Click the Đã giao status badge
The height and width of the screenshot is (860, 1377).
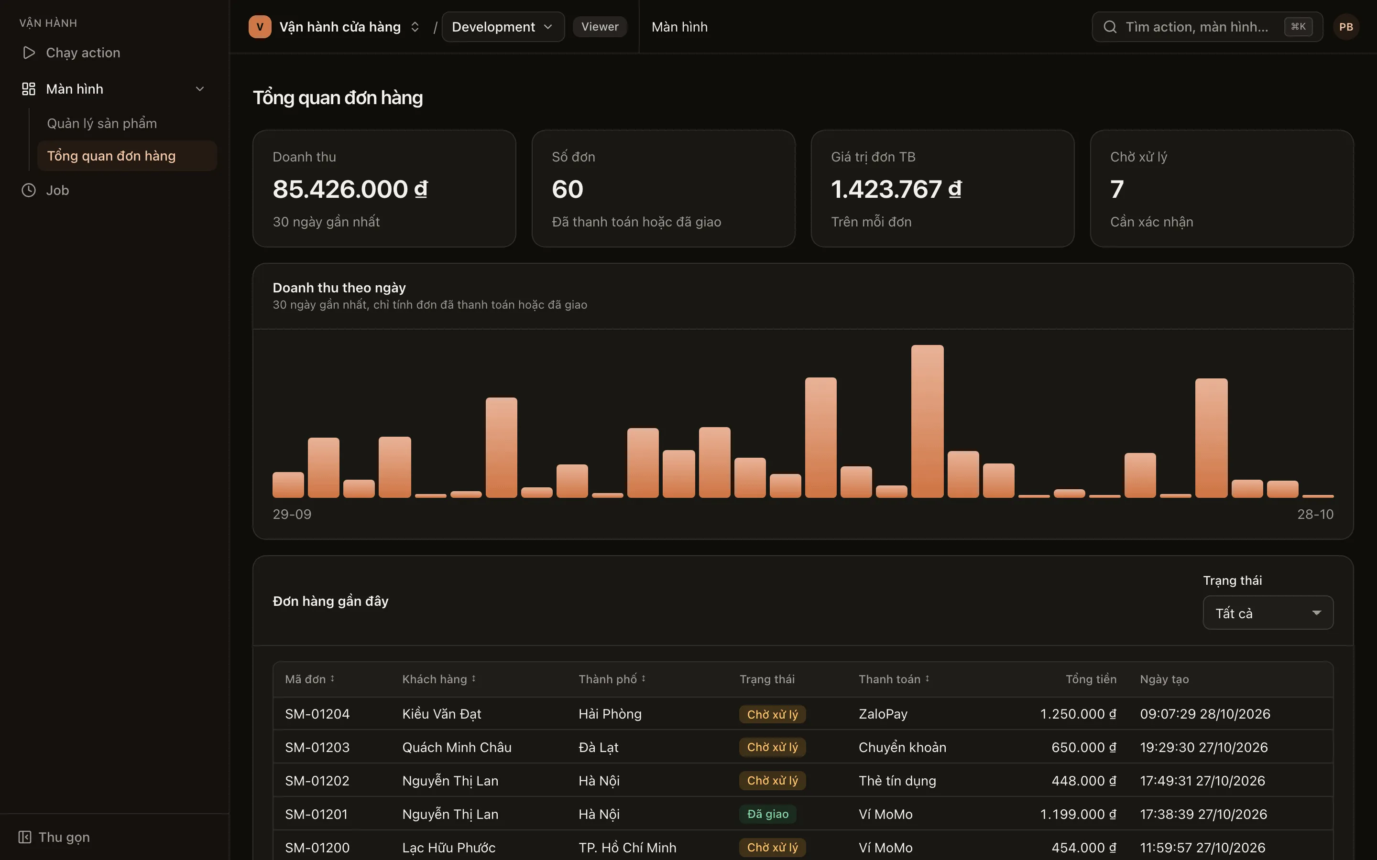767,814
